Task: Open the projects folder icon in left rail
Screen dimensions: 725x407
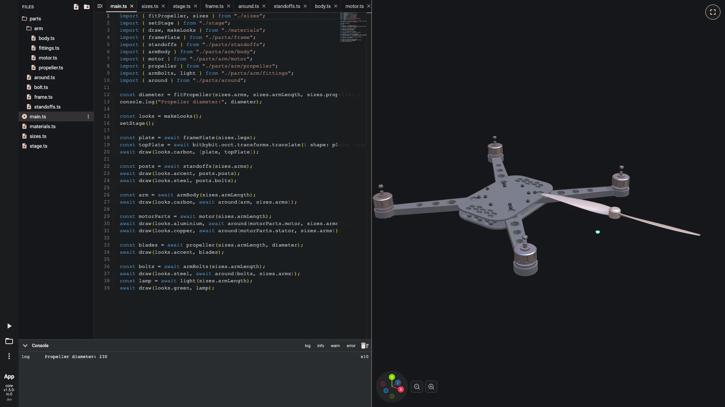Action: (9, 341)
